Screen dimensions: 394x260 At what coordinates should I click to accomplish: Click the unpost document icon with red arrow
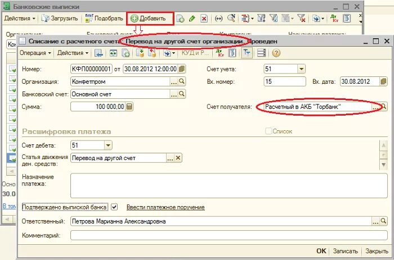[152, 53]
